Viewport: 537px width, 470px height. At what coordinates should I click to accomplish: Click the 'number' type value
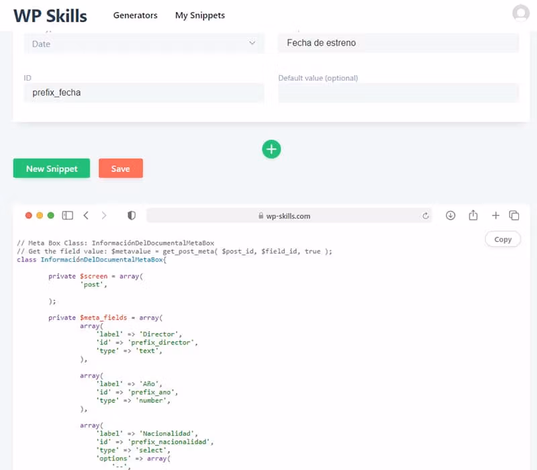point(150,400)
